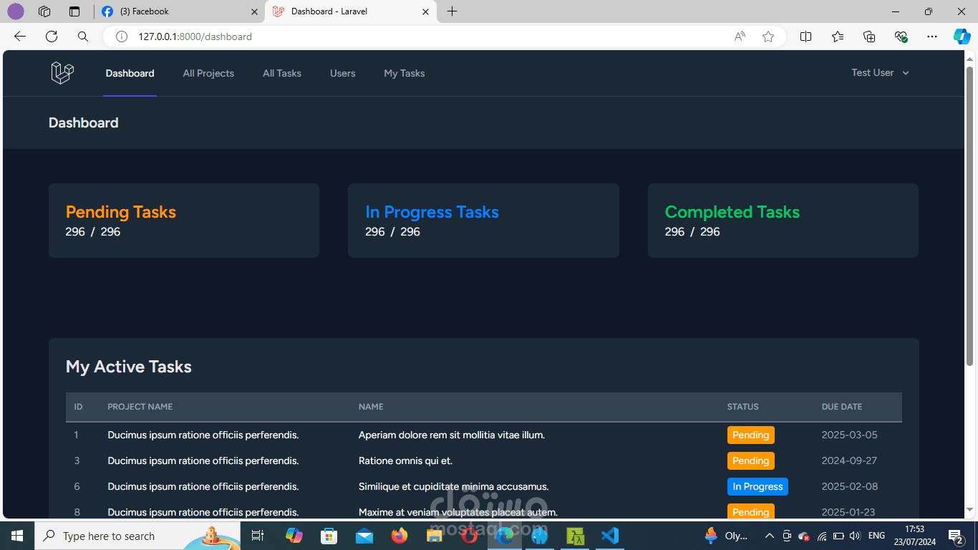Open the browser split screen icon
The width and height of the screenshot is (978, 550).
tap(805, 37)
